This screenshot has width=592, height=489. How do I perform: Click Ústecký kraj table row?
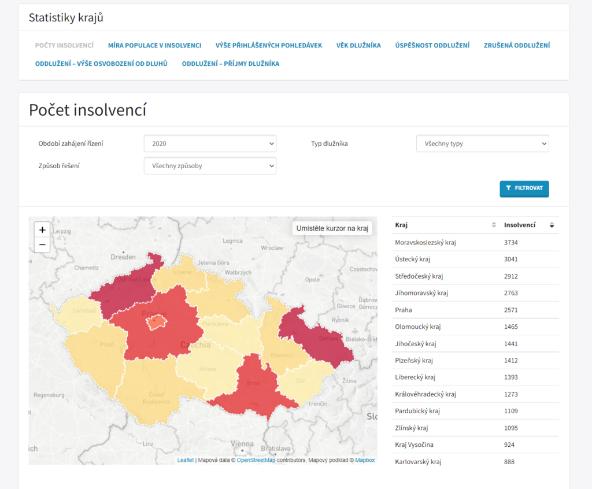[475, 260]
